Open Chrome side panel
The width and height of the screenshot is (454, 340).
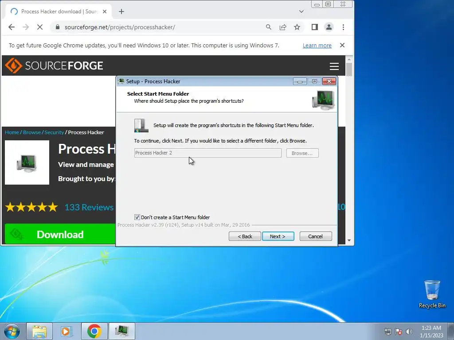(315, 27)
